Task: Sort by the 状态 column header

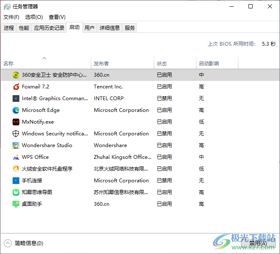Action: coord(175,62)
